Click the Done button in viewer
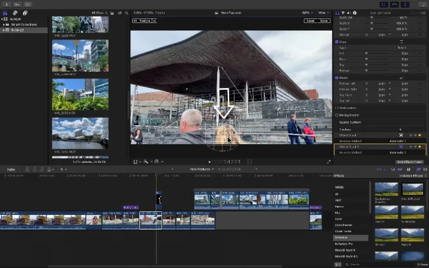Viewport: 429px width, 268px height. [x=324, y=21]
